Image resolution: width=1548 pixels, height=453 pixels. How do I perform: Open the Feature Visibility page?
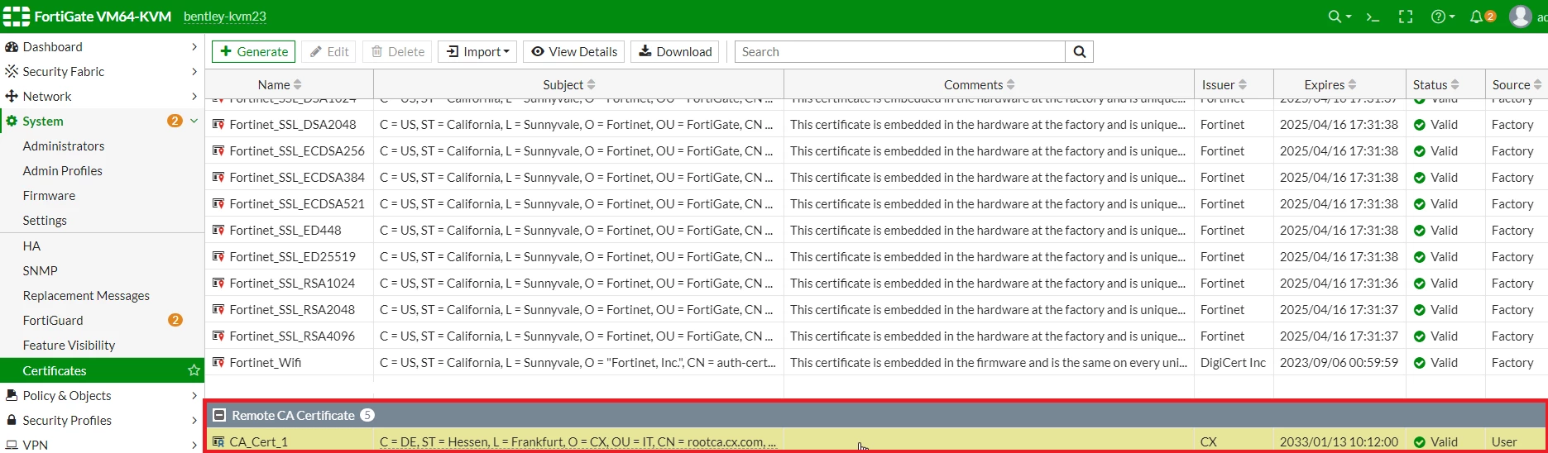[69, 345]
